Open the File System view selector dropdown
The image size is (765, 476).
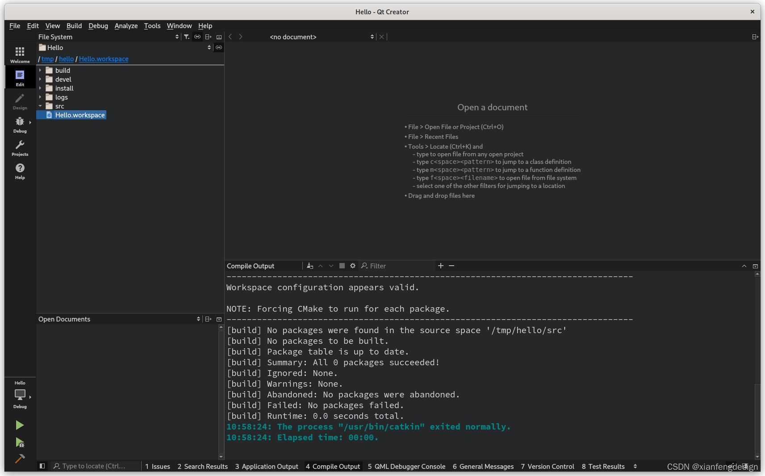(x=109, y=37)
